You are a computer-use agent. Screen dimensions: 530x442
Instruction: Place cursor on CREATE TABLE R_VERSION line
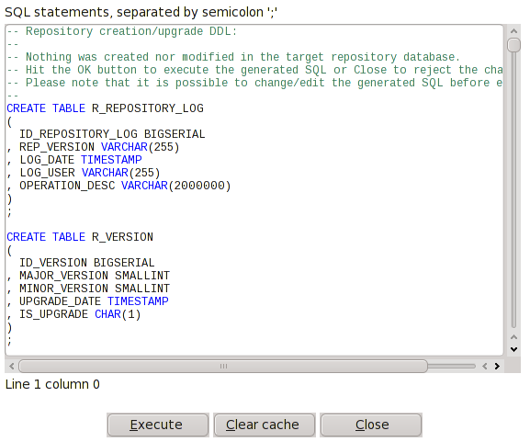[x=80, y=237]
